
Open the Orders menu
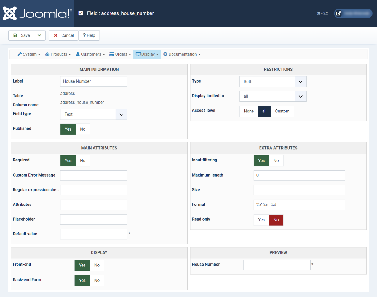click(120, 54)
